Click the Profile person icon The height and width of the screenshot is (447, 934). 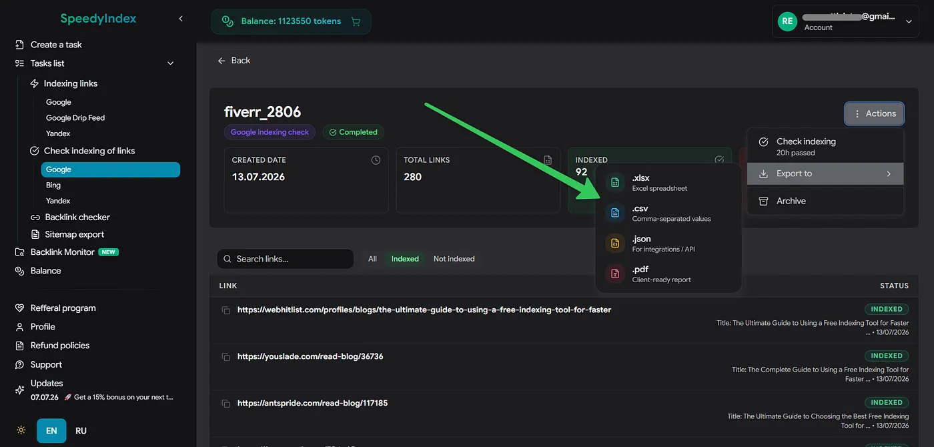19,327
